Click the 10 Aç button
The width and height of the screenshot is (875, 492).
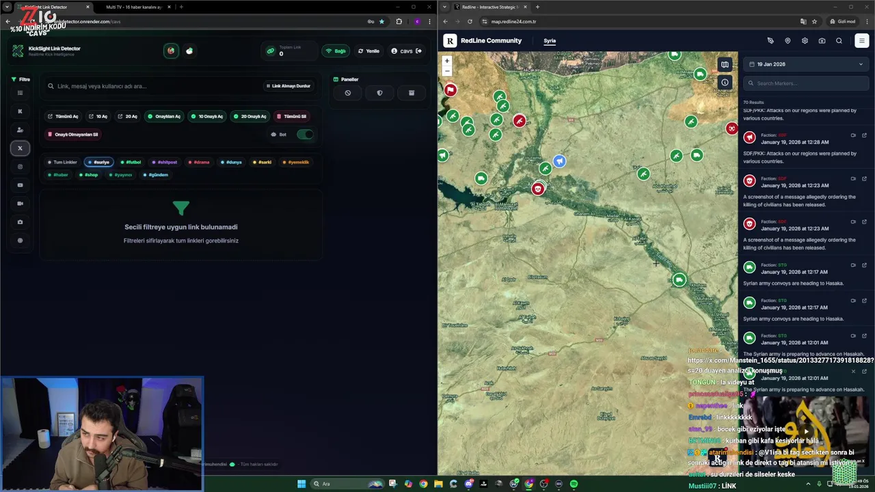click(98, 116)
